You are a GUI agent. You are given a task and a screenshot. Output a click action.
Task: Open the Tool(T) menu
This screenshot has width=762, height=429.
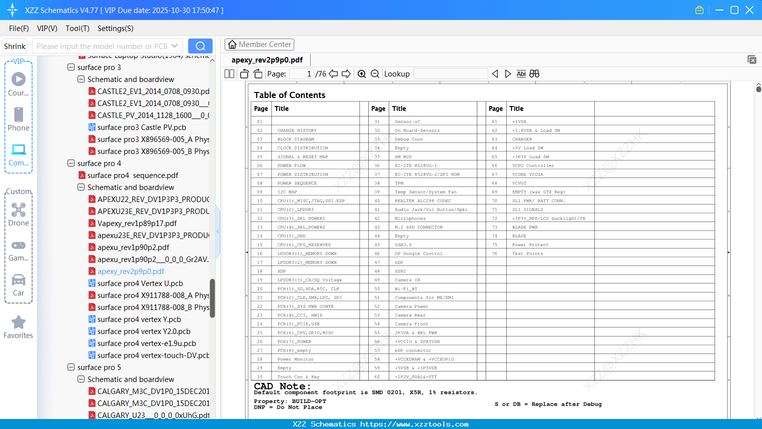tap(78, 28)
